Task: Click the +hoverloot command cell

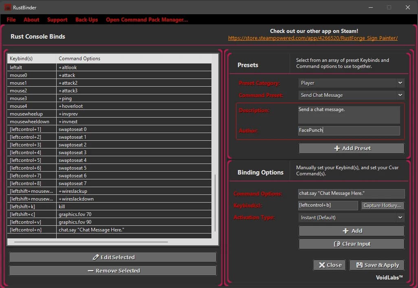Action: coord(134,106)
